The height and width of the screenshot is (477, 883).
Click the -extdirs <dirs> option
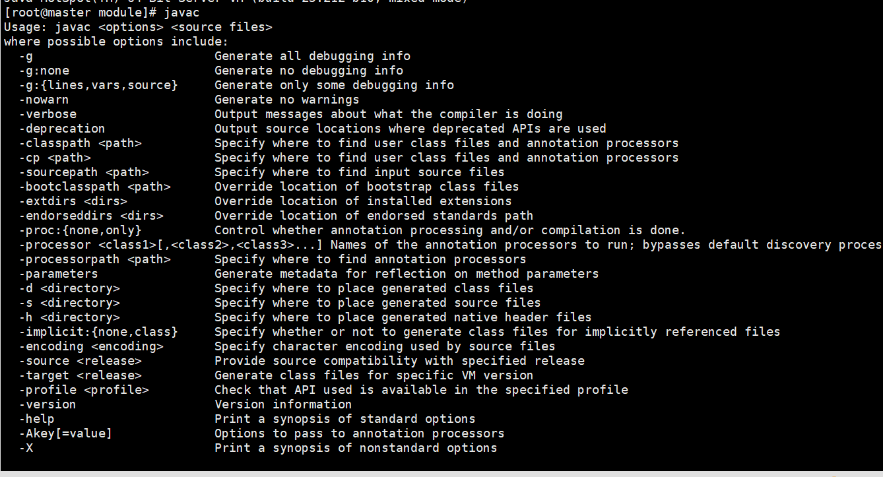[x=73, y=201]
